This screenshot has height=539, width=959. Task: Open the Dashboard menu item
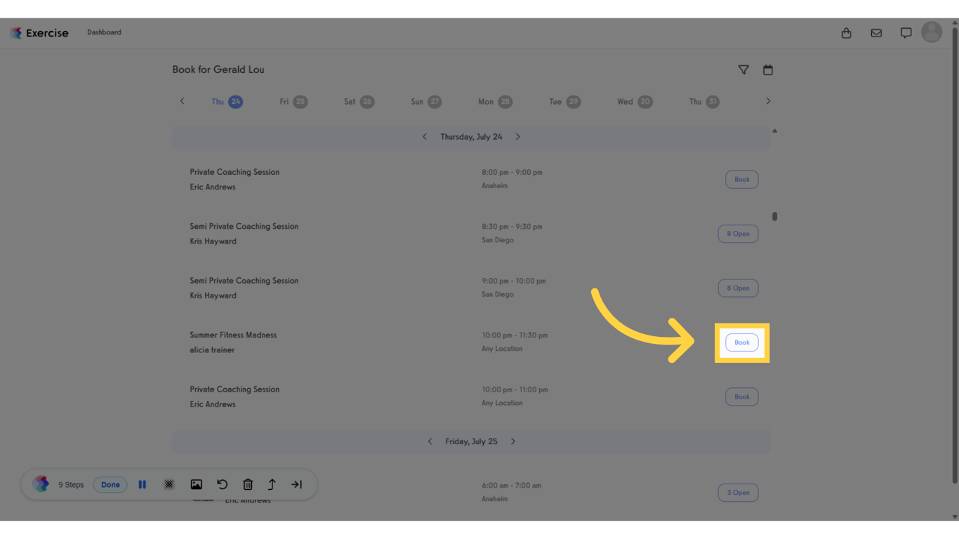(x=104, y=32)
